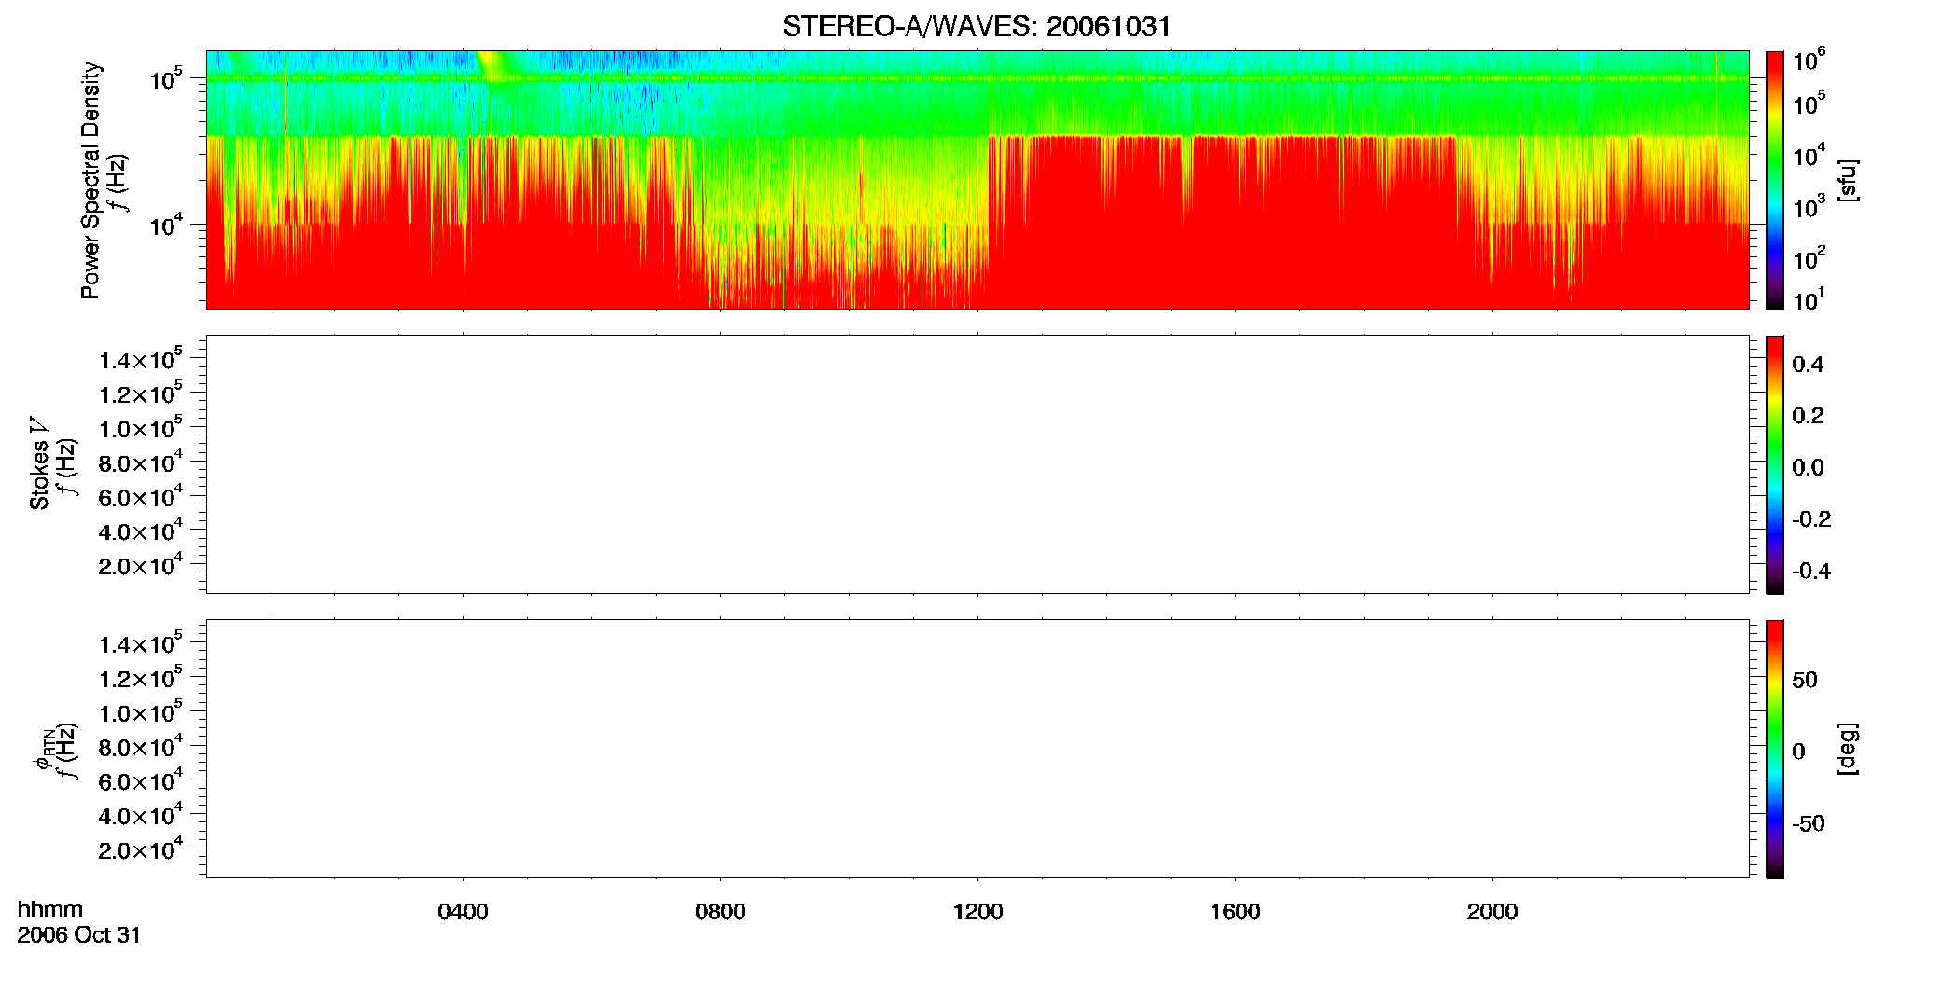
Task: Select the Stokes V axis label
Action: [39, 463]
